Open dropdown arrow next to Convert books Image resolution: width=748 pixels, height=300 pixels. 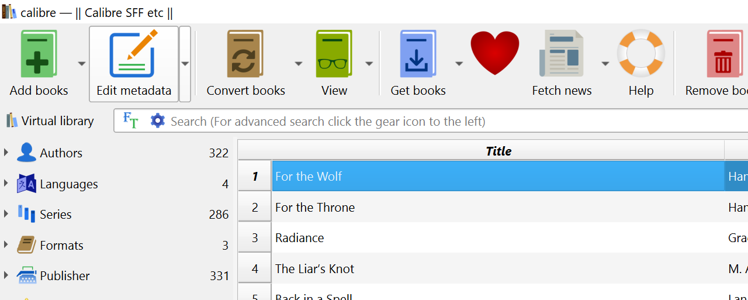298,64
